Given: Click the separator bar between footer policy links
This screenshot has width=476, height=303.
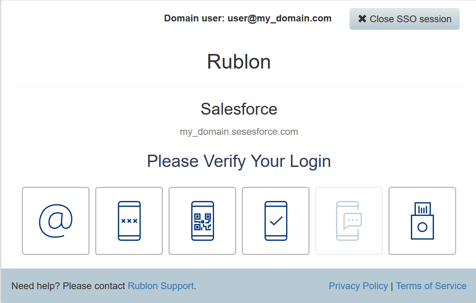Looking at the screenshot, I should [x=392, y=286].
